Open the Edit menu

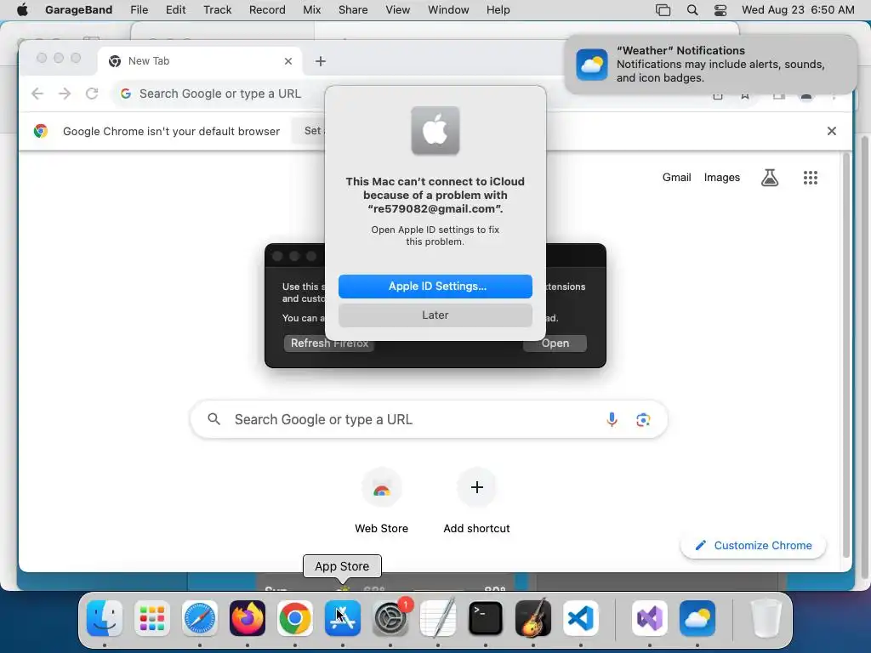(175, 10)
